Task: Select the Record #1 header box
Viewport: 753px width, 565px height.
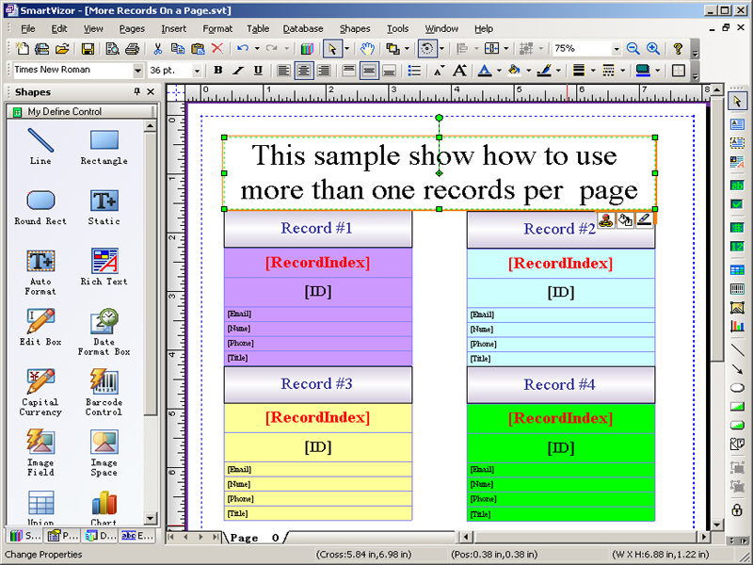Action: point(318,229)
